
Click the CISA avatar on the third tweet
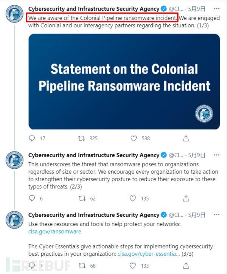(14, 220)
